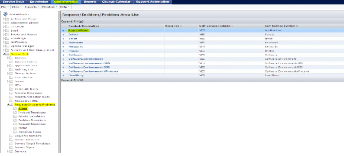Click the Priority Calculation page icon
This screenshot has width=344, height=156.
15,116
